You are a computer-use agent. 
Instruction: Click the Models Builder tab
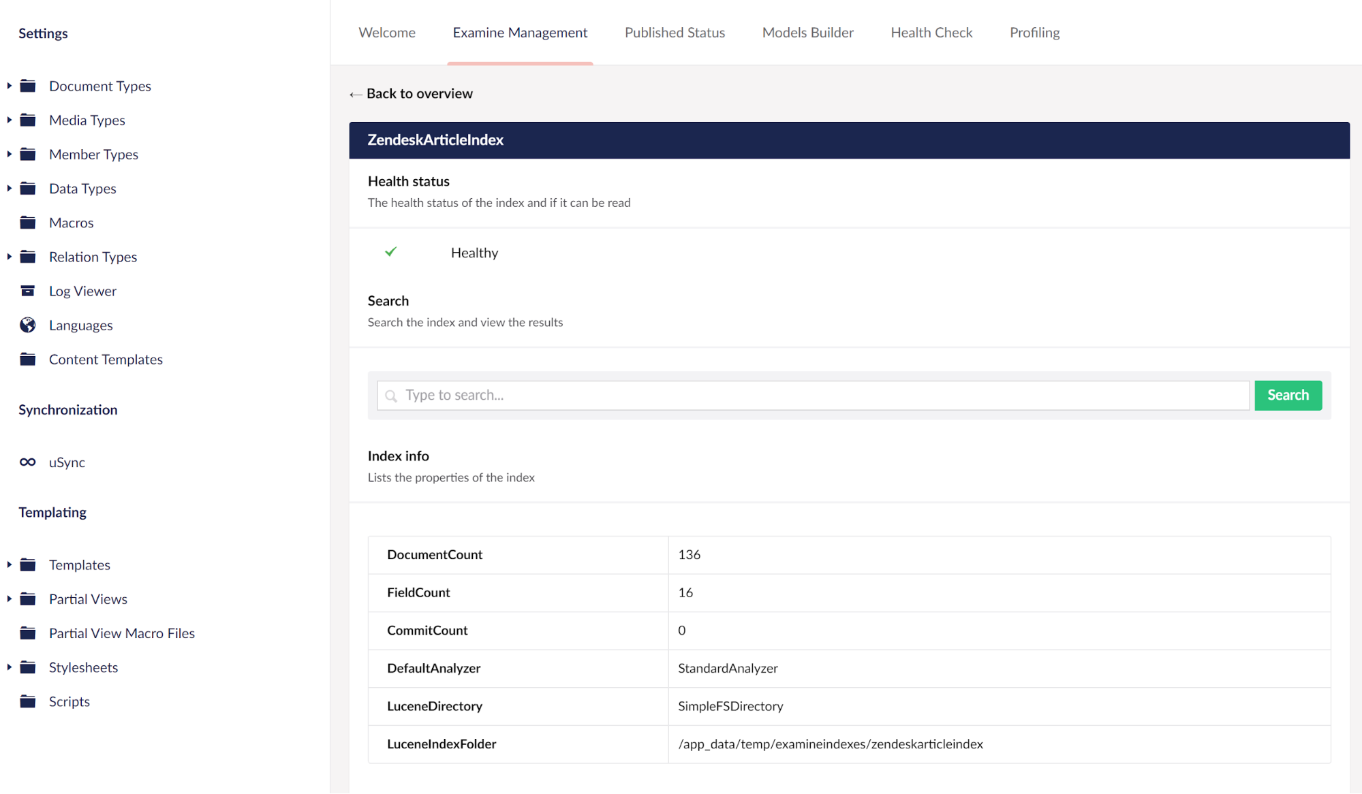pos(808,32)
